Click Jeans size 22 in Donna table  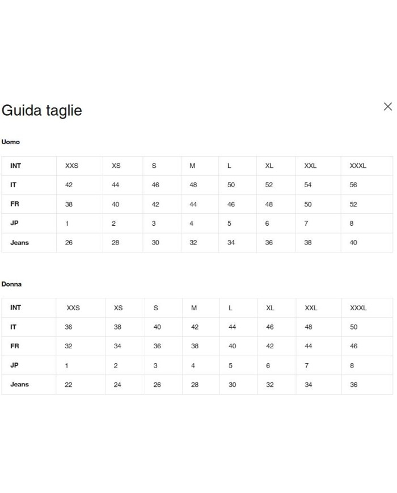click(69, 385)
